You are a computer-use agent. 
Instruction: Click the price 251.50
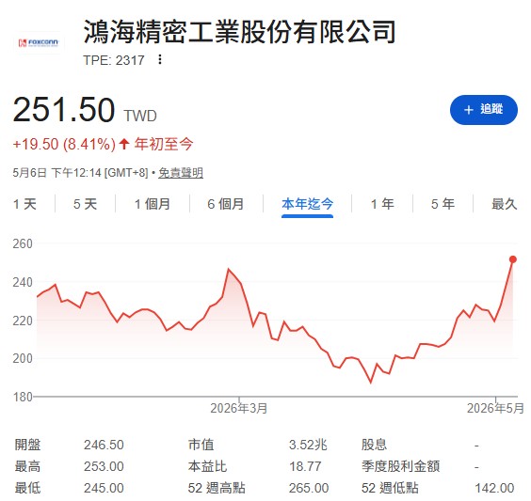tap(64, 110)
